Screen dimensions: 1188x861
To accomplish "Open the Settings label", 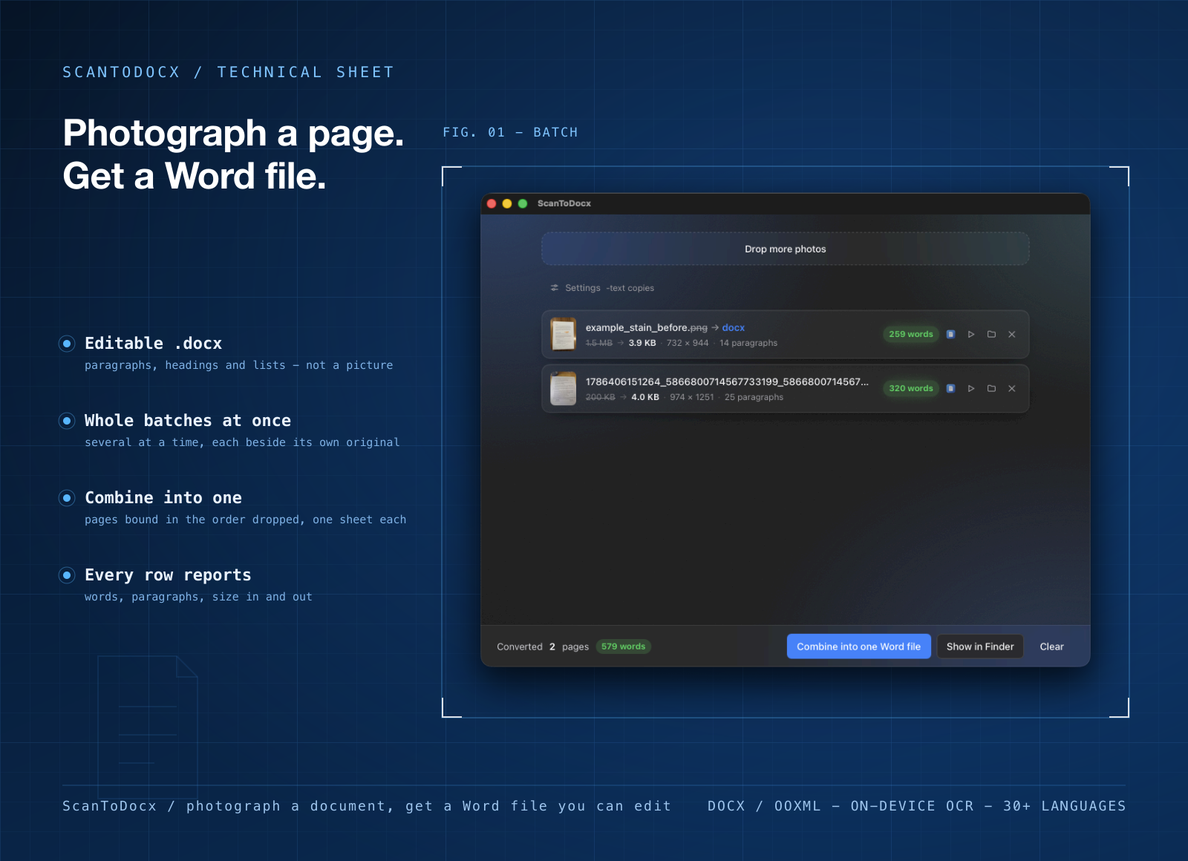I will coord(583,288).
